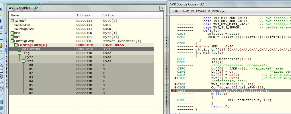Select the 2D graphics box tool
Viewport: 291px width, 114px height.
1,102
